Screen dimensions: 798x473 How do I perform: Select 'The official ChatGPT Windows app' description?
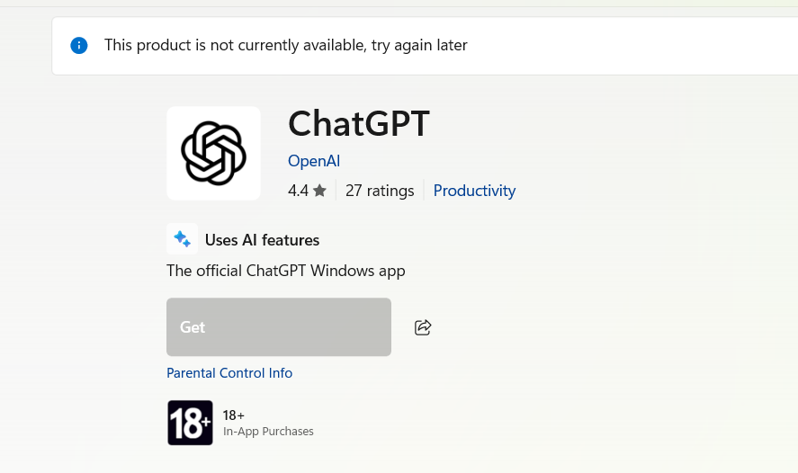[286, 271]
